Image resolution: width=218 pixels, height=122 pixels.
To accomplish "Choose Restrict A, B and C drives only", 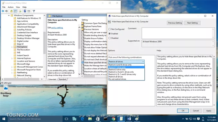I will click(126, 72).
